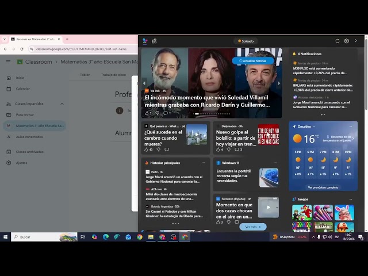This screenshot has height=276, width=368.
Task: Play the brain story video thumbnail
Action: tap(197, 135)
